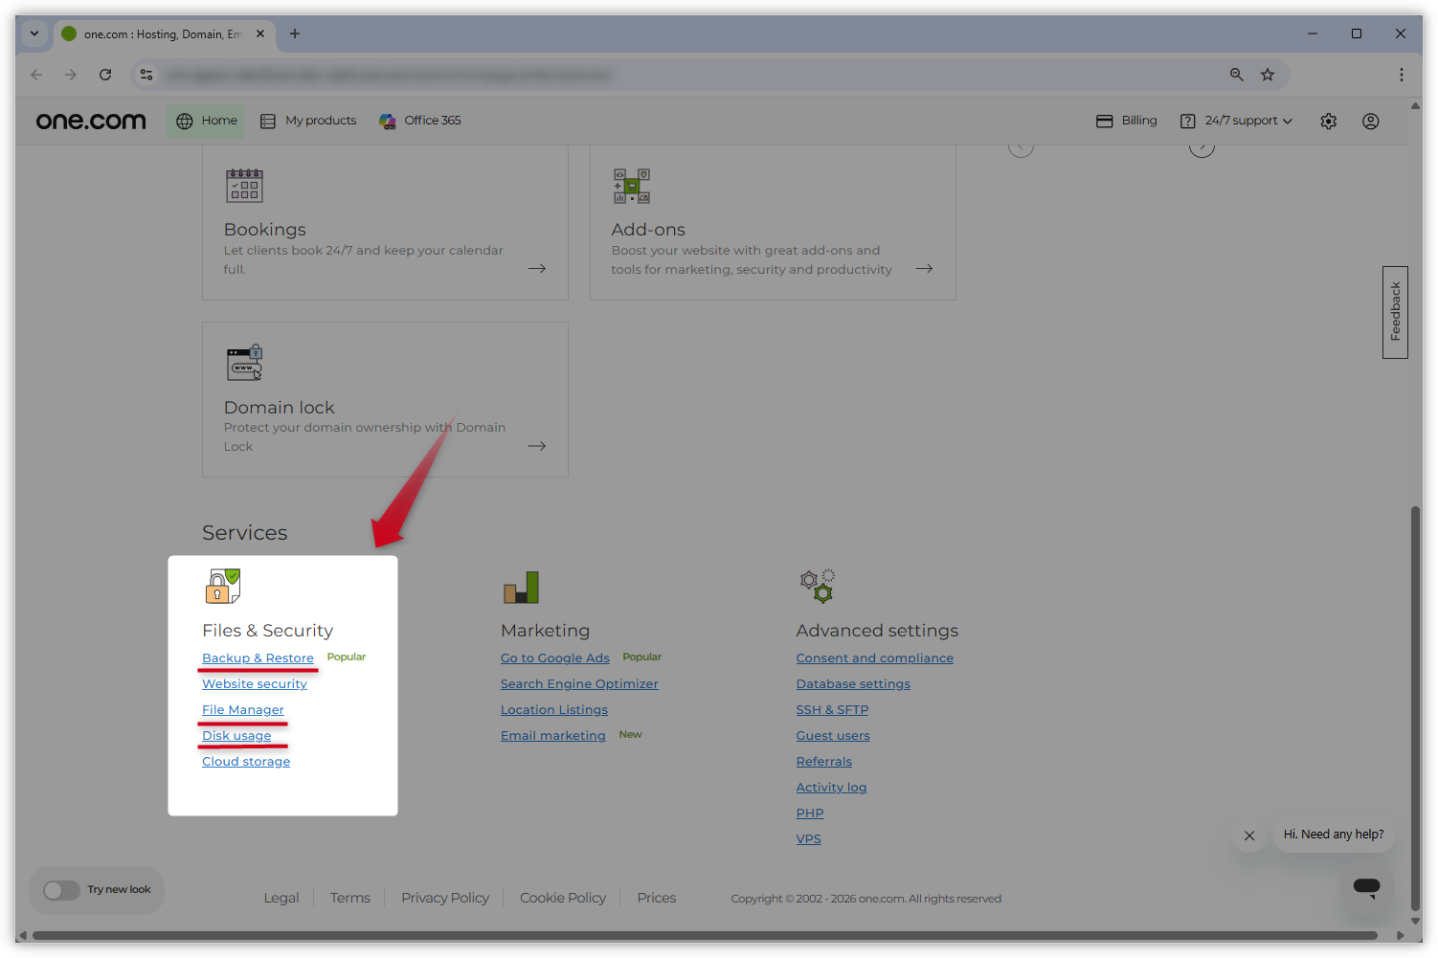Open the browser tab search dropdown
The width and height of the screenshot is (1438, 958).
pyautogui.click(x=34, y=33)
